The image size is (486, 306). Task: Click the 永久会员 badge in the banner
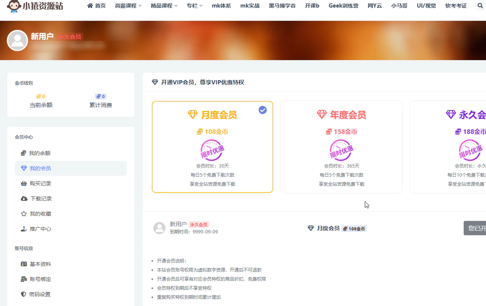point(70,37)
